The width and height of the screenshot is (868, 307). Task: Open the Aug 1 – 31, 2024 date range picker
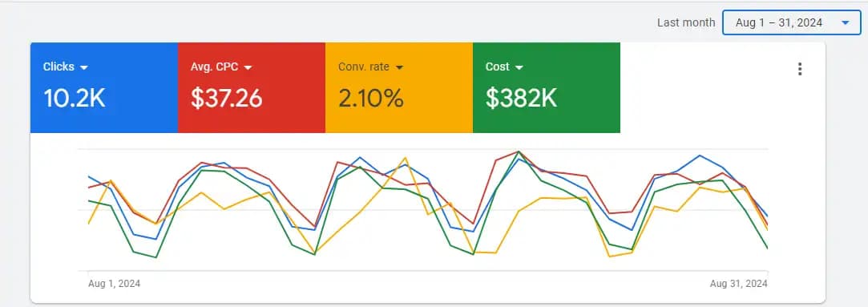pyautogui.click(x=792, y=22)
